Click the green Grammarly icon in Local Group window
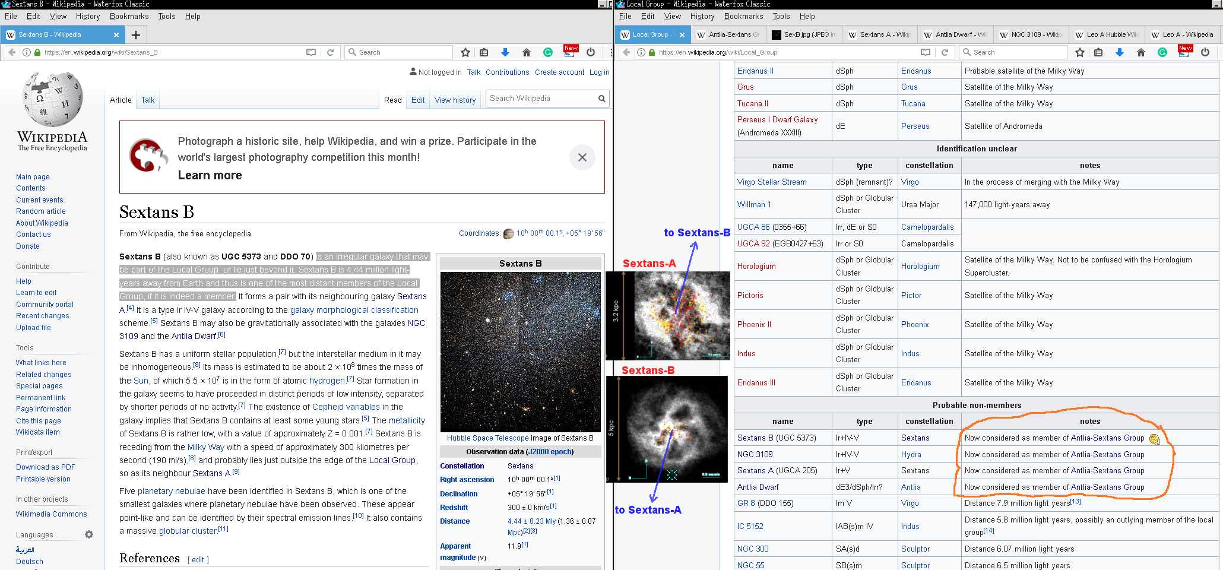1223x570 pixels. [1162, 52]
